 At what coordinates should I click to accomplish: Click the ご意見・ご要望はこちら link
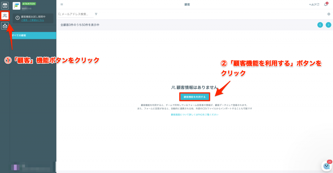[33, 20]
